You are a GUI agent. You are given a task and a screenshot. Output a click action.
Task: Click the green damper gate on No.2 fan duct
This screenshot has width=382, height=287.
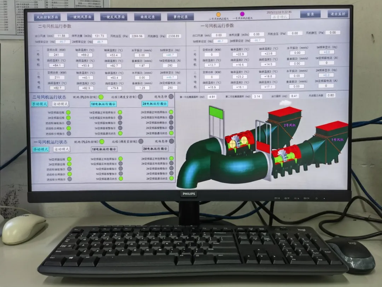(x=216, y=113)
